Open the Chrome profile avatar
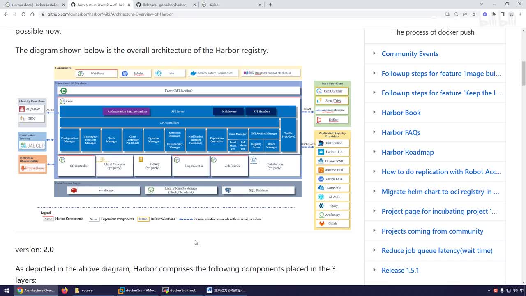 pos(511,14)
